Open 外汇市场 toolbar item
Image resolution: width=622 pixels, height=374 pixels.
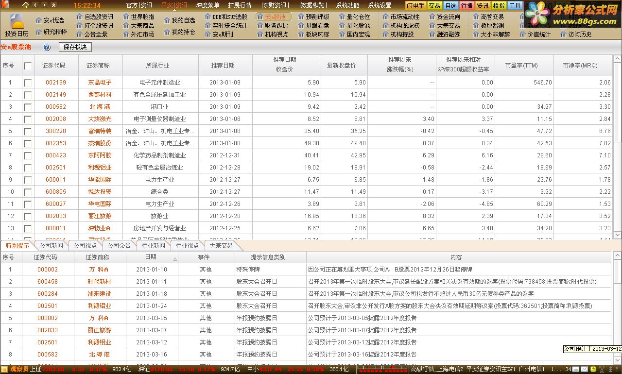pos(138,34)
